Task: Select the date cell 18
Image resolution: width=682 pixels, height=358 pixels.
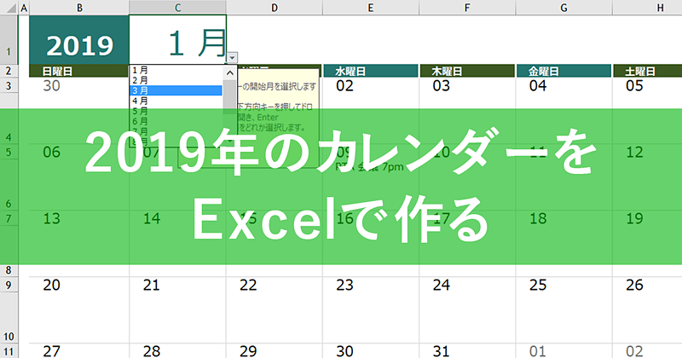Action: click(x=564, y=218)
